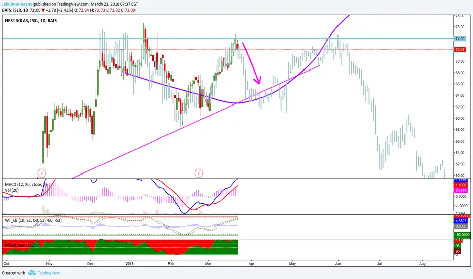Screen dimensions: 473x279
Task: Open the JakubKonieczny author profile link
Action: (17, 4)
